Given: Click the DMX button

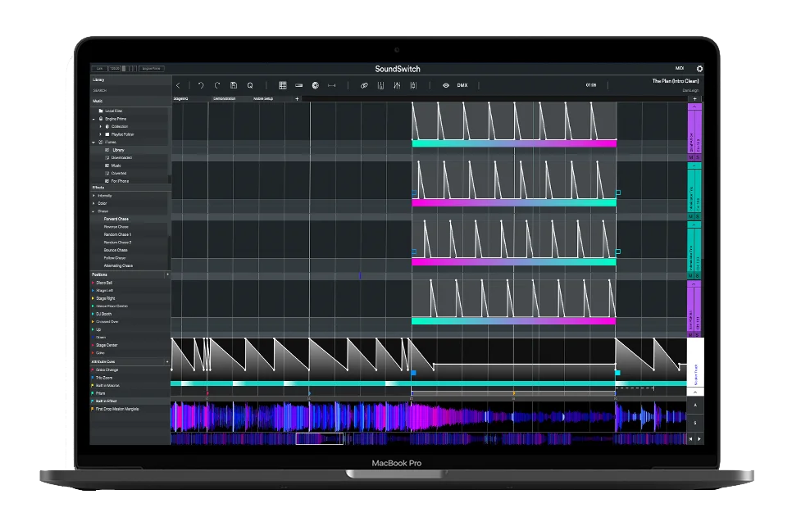Looking at the screenshot, I should (x=462, y=85).
